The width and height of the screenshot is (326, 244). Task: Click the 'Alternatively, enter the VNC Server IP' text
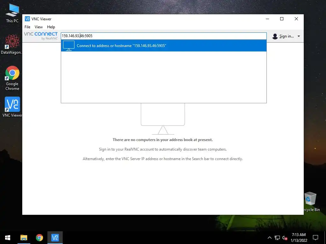pos(163,159)
